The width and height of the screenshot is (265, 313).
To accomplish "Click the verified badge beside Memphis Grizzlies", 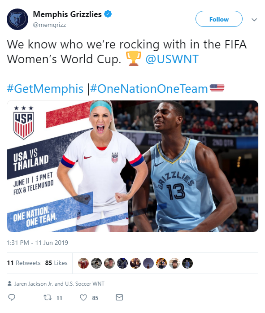I will 108,14.
